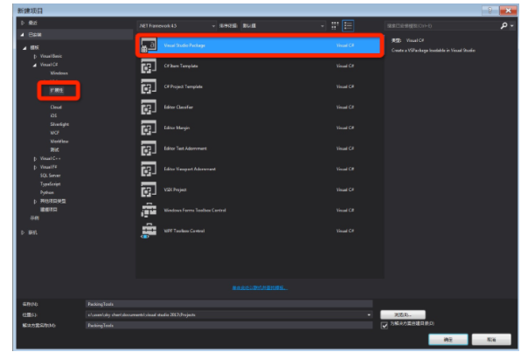Click the search magnifier icon
Viewport: 528px width, 359px height.
[504, 25]
